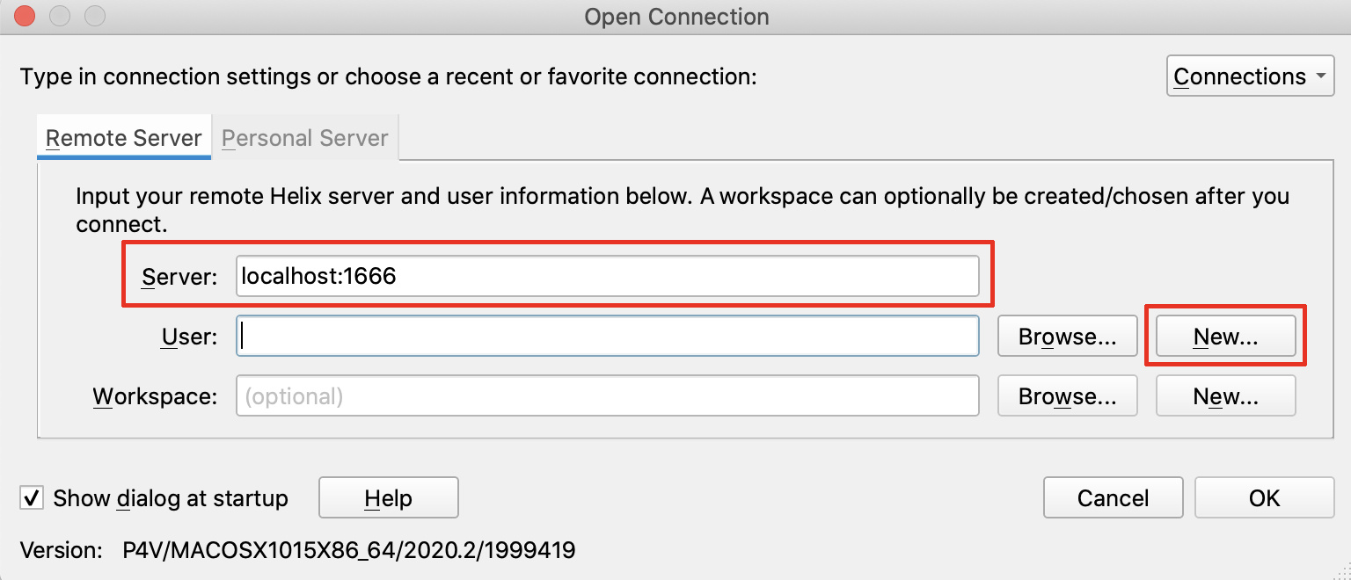Click the Server address input field

pos(607,277)
